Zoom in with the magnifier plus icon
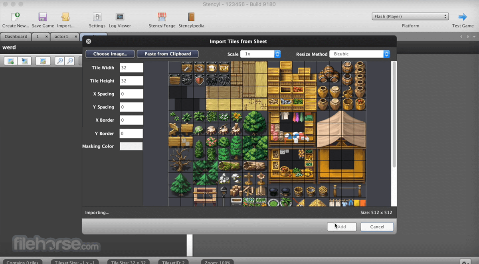The width and height of the screenshot is (479, 264). coord(60,61)
